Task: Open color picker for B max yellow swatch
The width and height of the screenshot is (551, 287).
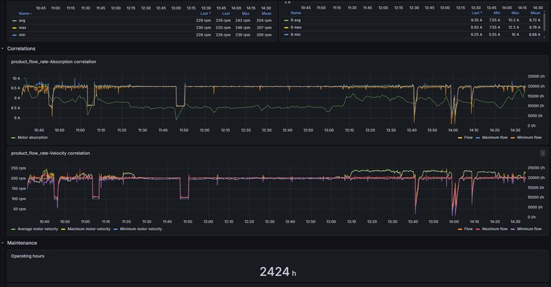Action: [x=286, y=27]
